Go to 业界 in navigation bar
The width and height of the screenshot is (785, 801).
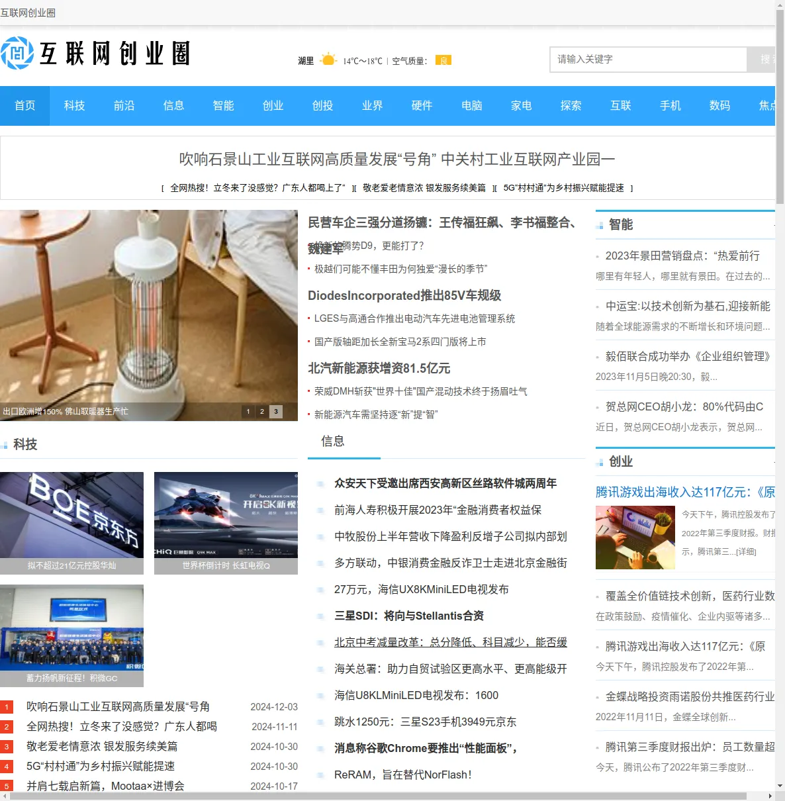pyautogui.click(x=372, y=105)
